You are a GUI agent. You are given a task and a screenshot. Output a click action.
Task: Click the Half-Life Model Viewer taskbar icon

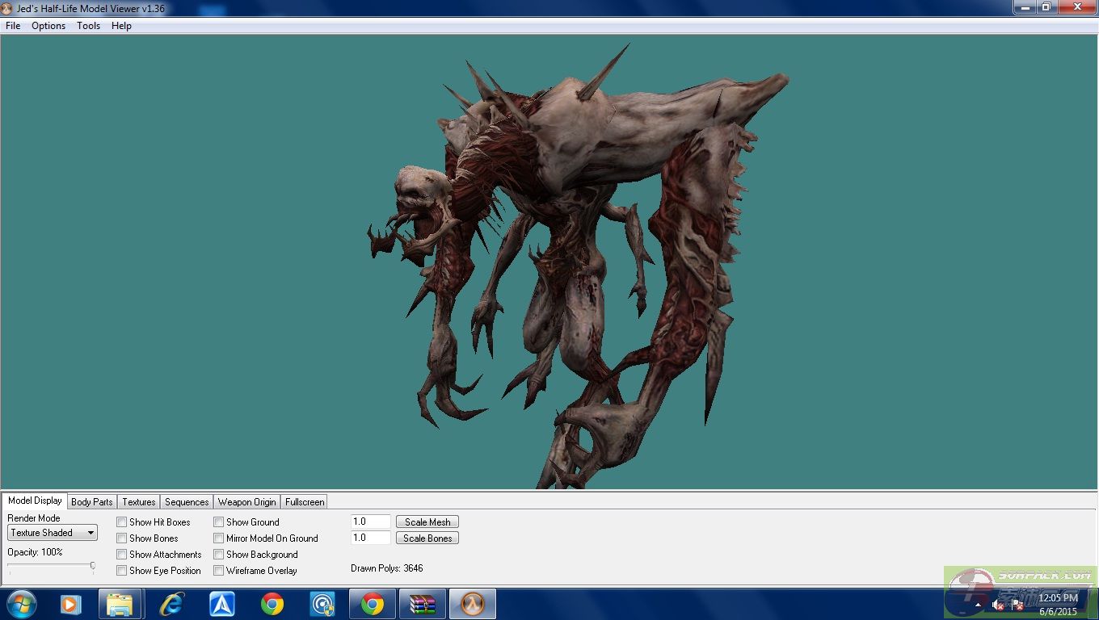[x=473, y=604]
